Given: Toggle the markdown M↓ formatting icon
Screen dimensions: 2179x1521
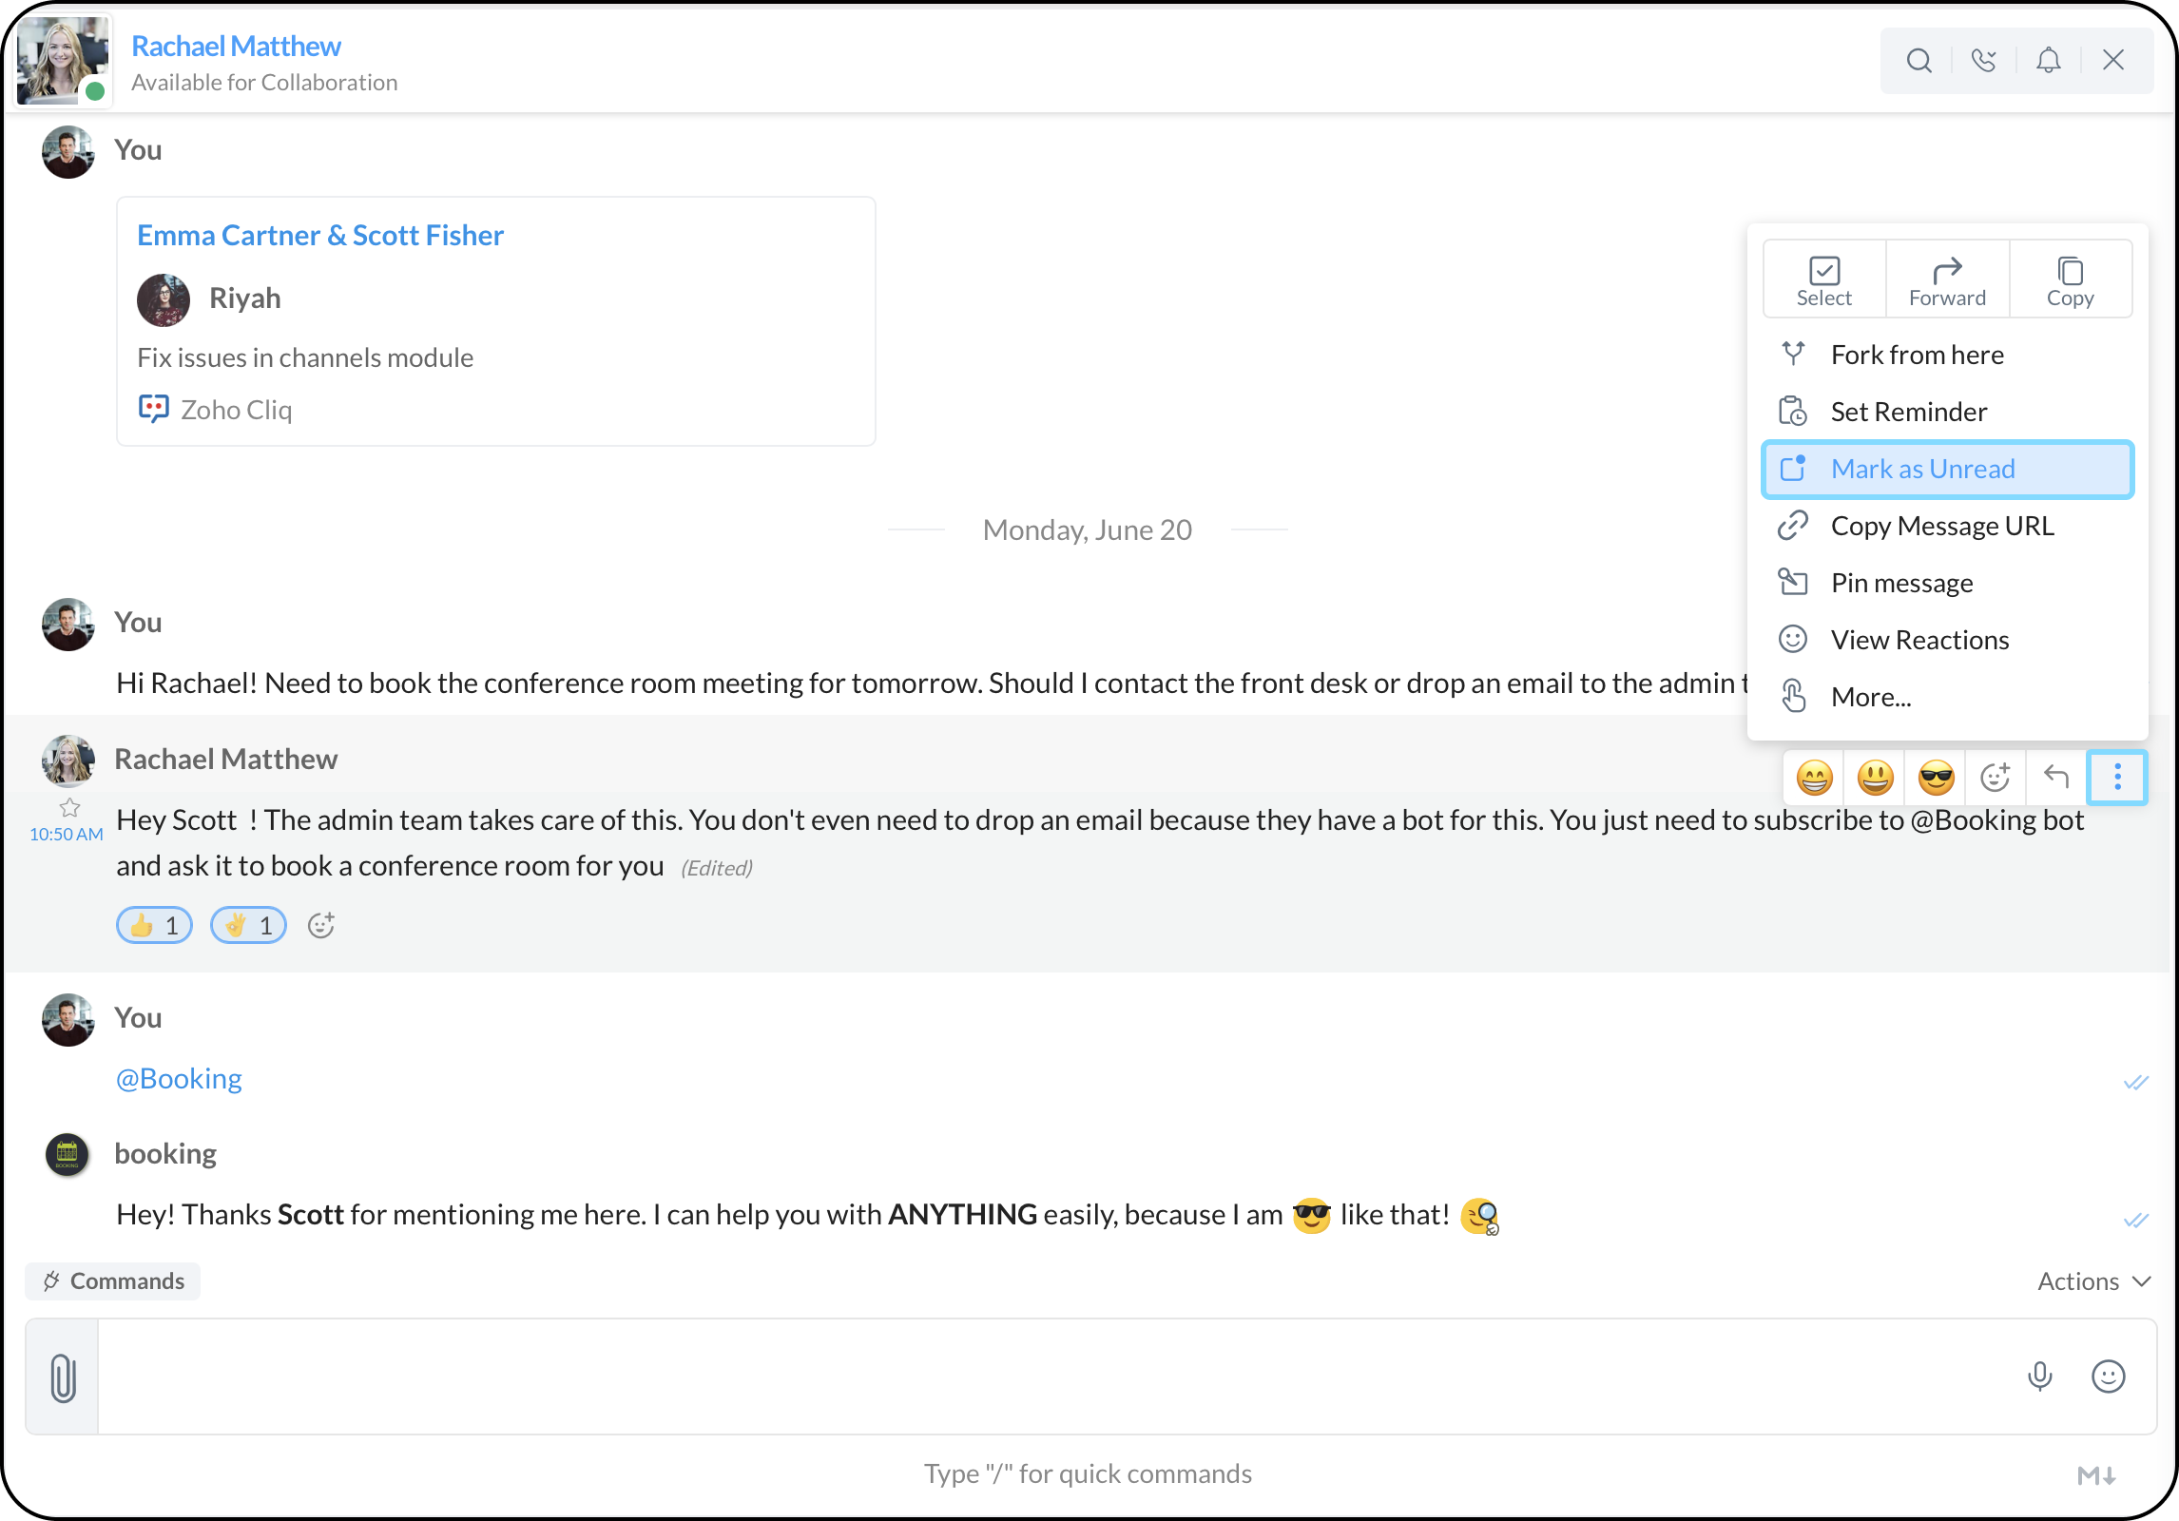Looking at the screenshot, I should tap(2095, 1474).
